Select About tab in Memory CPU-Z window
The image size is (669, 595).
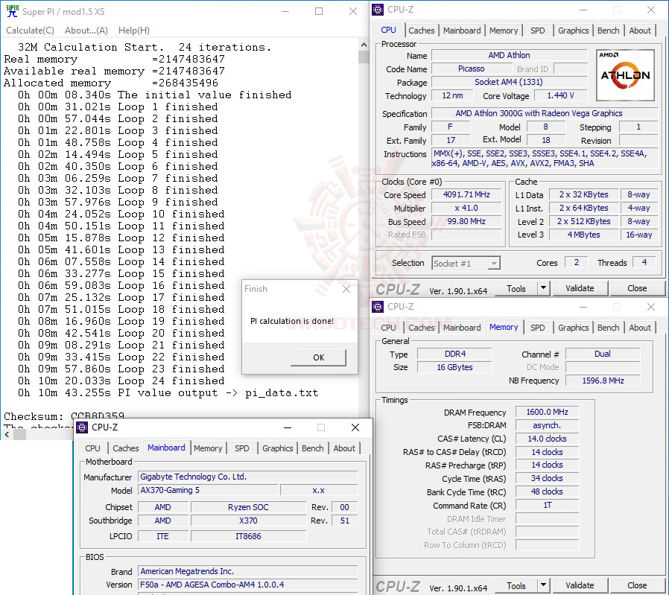click(639, 328)
